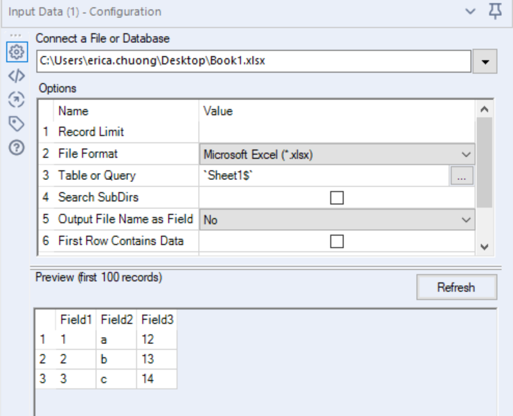Select preview cell containing 'b'
The width and height of the screenshot is (513, 416).
coord(116,359)
